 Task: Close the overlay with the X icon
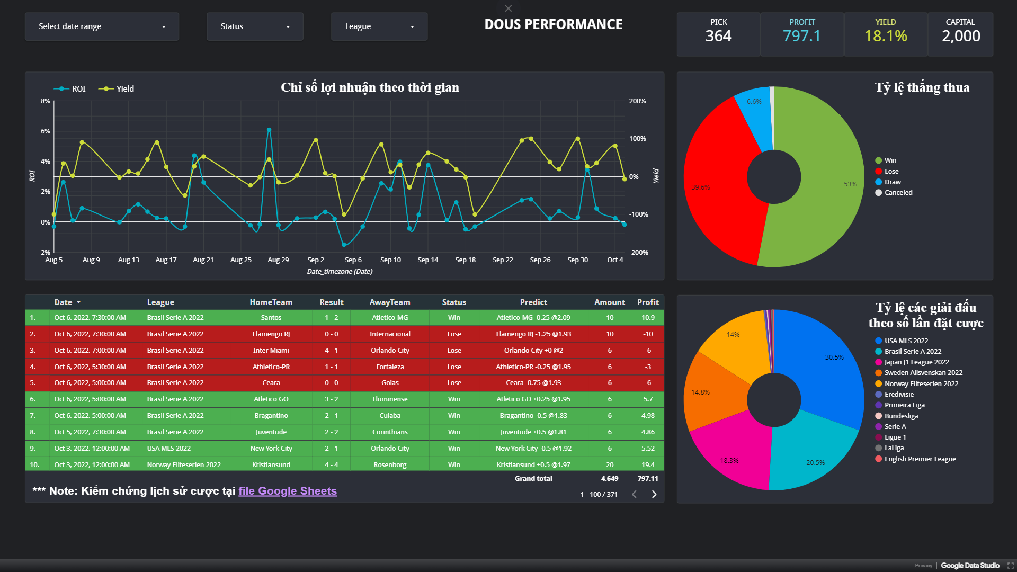tap(508, 8)
